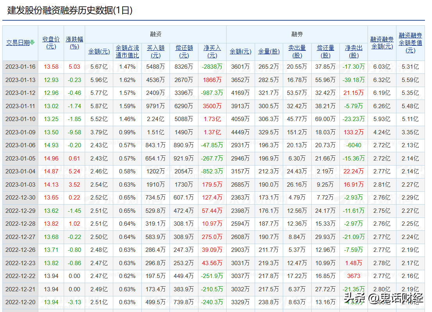Click net sell value 3673
Screen dimensions: 432x312
[x=354, y=276]
